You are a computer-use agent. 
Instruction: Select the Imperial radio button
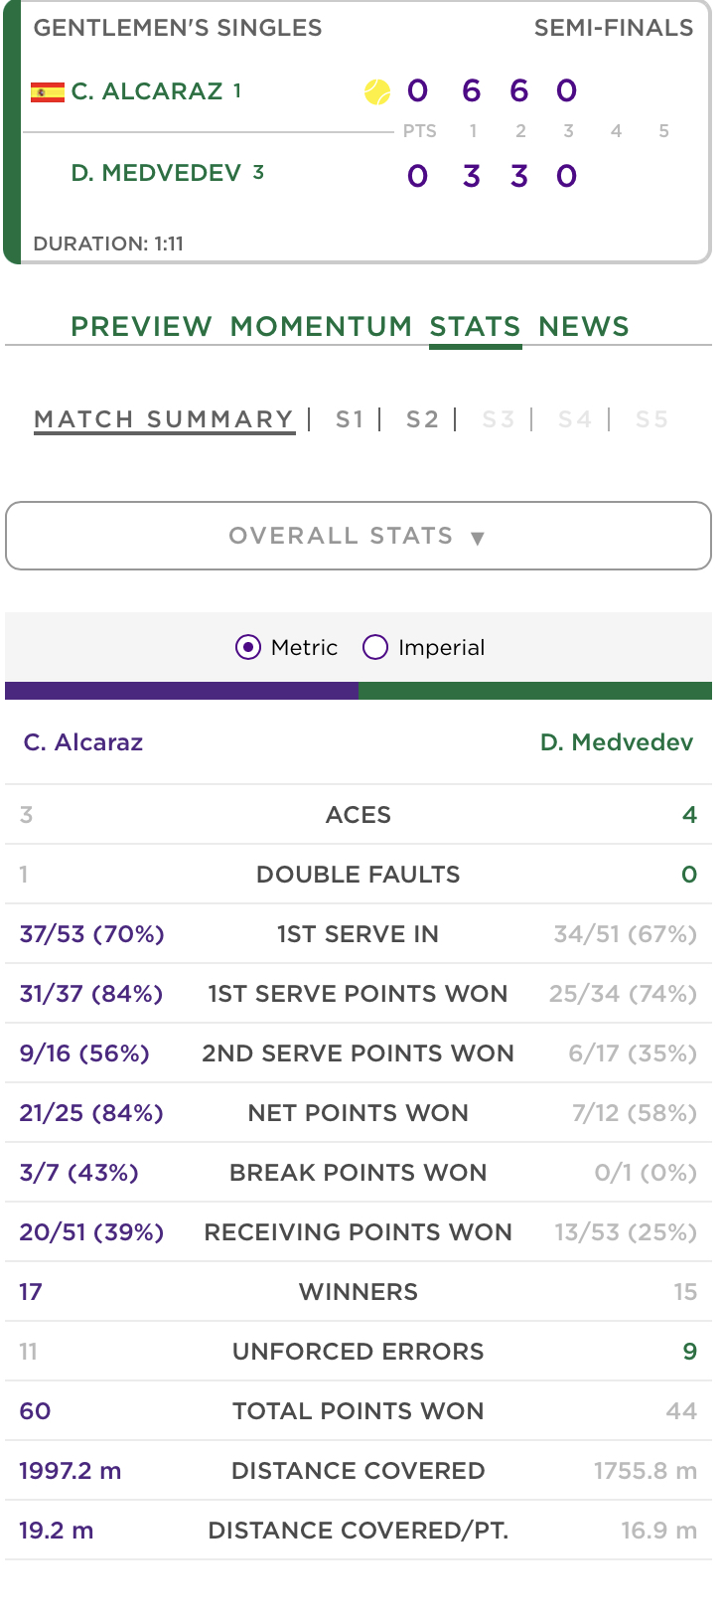point(375,648)
